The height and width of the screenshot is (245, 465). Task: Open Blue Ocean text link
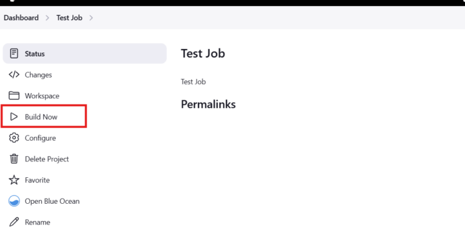[x=52, y=201]
